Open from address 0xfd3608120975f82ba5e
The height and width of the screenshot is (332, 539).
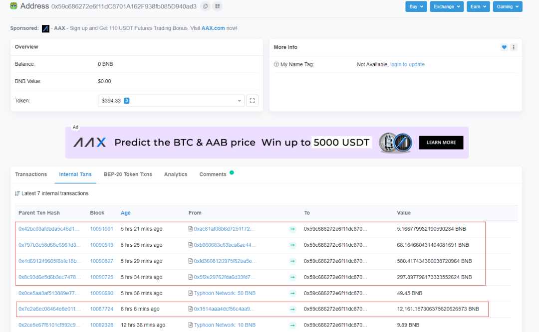click(x=225, y=261)
